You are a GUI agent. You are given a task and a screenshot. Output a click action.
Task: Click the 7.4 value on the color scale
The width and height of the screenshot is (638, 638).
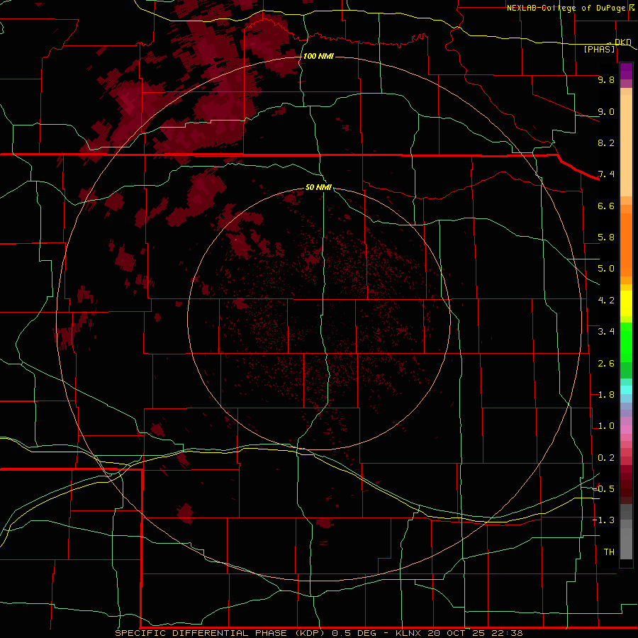(x=606, y=174)
